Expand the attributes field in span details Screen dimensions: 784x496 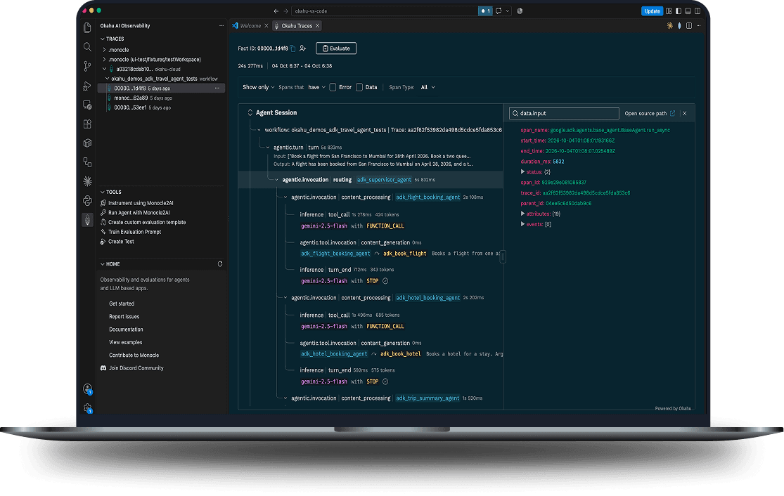pos(523,214)
